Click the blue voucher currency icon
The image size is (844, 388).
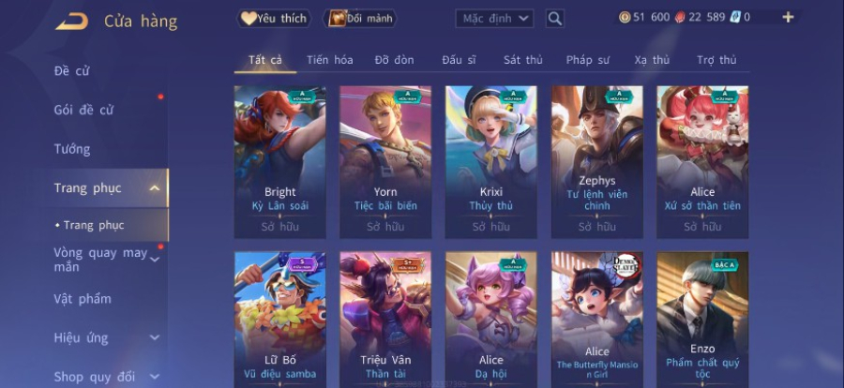point(735,17)
